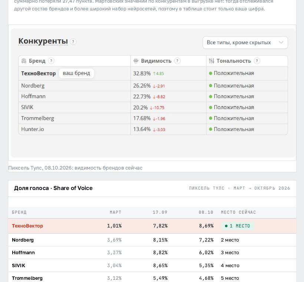Click the 26.26% visibility value
The image size is (304, 282).
pos(142,86)
